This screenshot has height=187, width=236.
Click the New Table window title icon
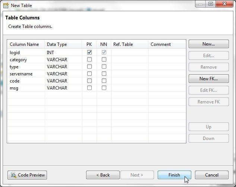click(x=6, y=6)
